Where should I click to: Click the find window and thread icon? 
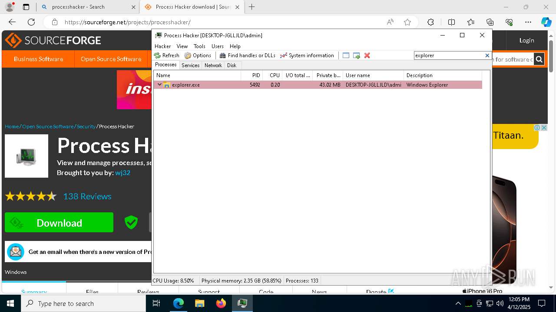(357, 55)
